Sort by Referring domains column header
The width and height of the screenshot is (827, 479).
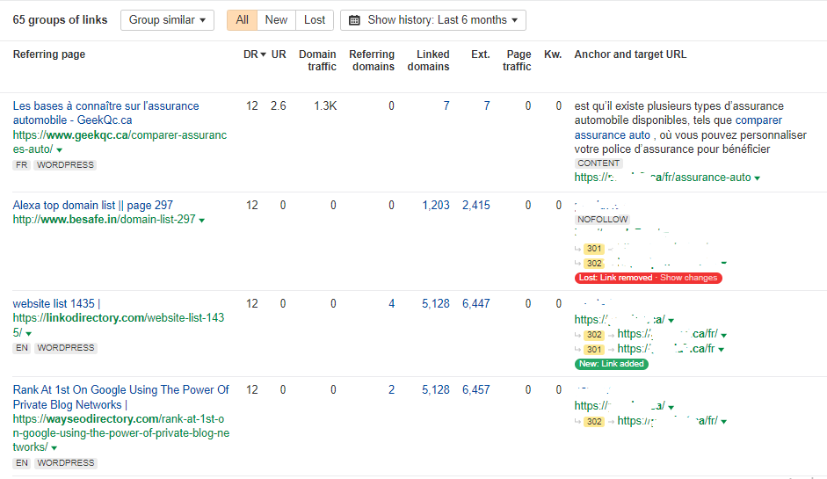tap(372, 61)
